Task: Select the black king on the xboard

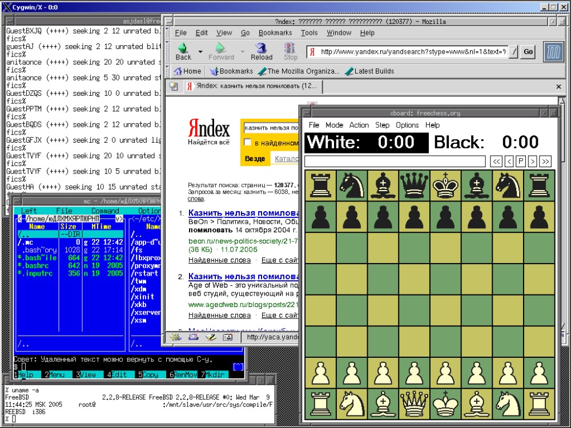Action: point(445,185)
